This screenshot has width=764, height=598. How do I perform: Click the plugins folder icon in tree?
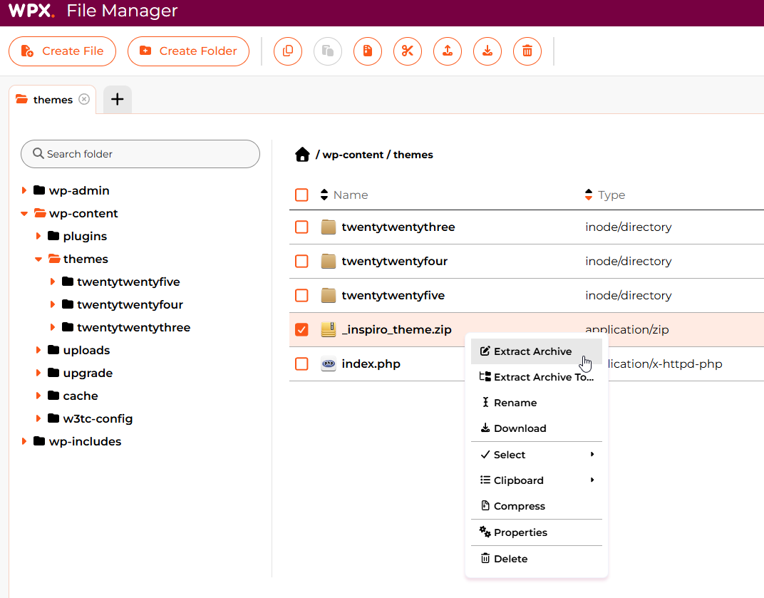53,236
